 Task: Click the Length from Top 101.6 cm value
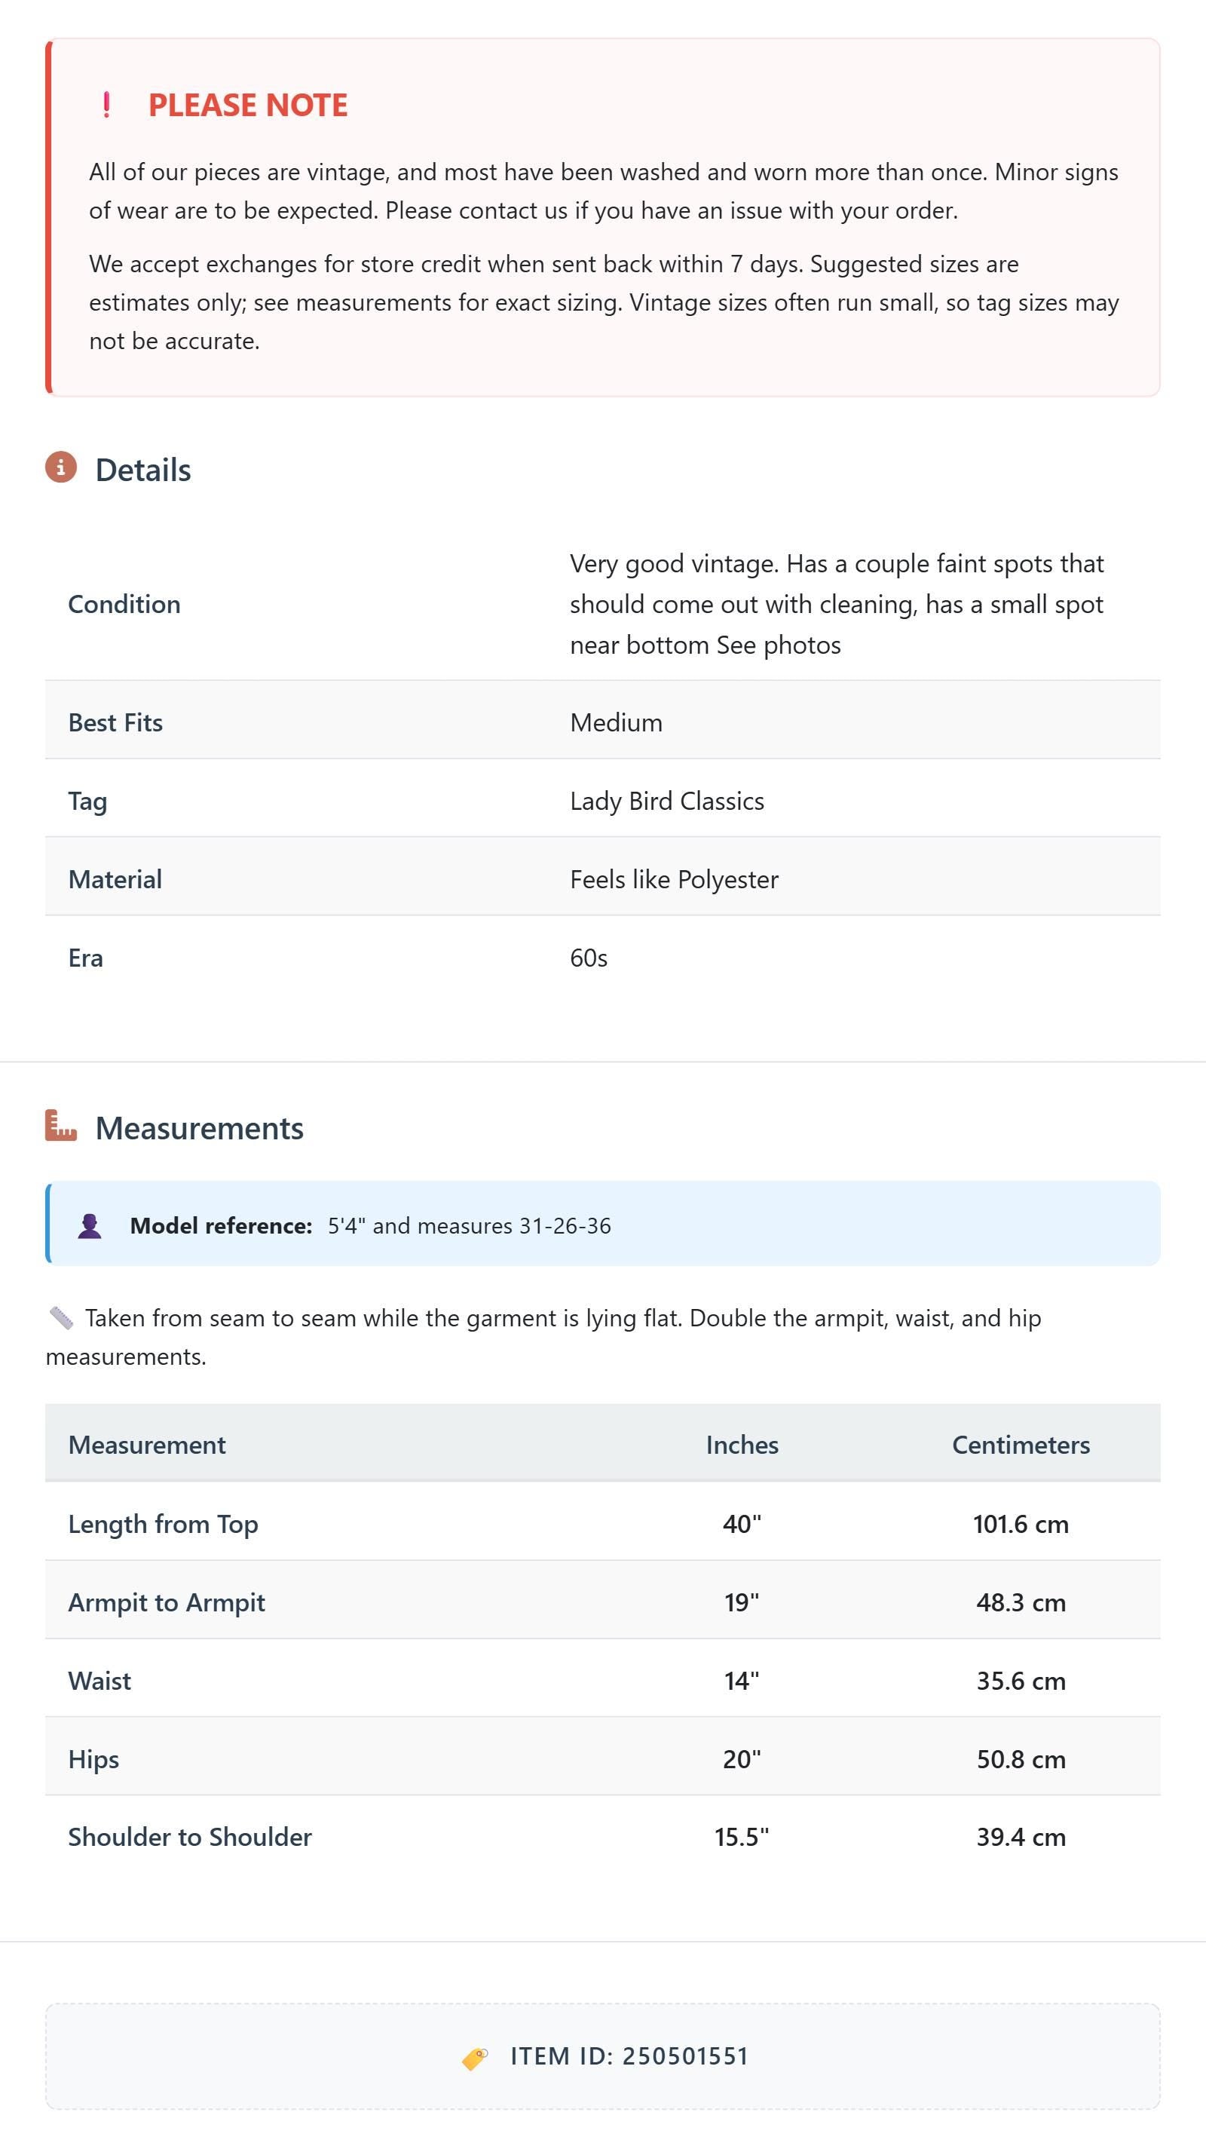1021,1524
